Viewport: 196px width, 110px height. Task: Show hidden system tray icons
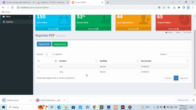click(154, 107)
